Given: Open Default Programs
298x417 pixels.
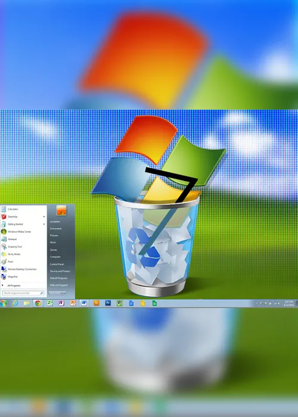Looking at the screenshot, I should [58, 278].
